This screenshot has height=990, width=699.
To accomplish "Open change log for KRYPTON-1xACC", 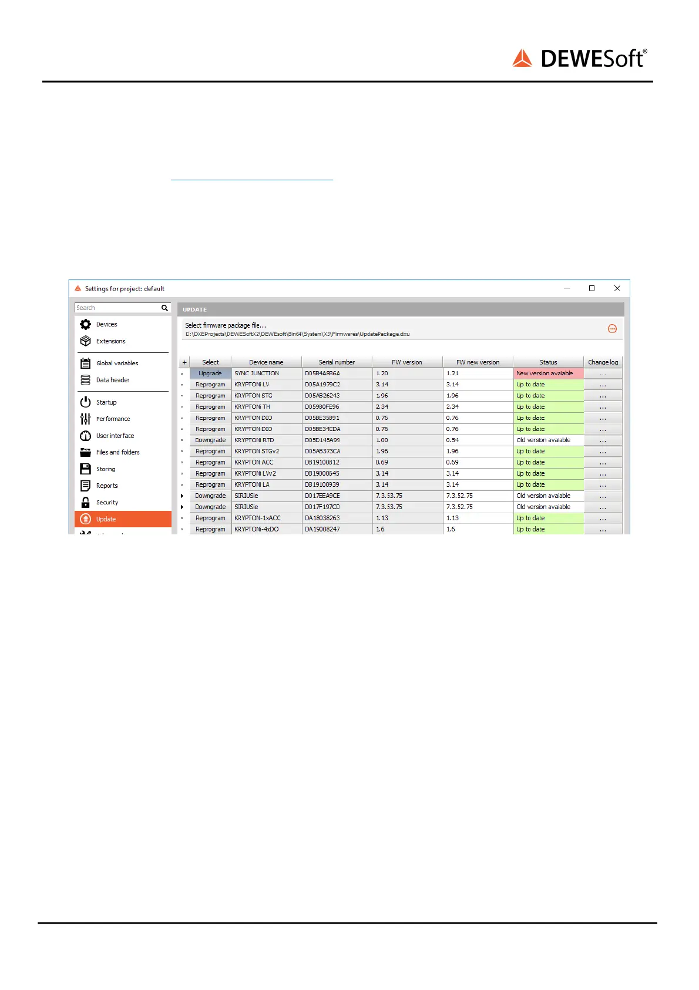I will click(603, 518).
